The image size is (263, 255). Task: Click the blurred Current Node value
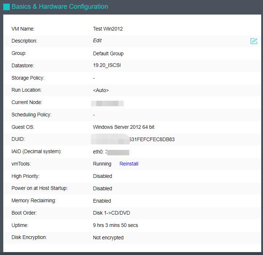[x=107, y=103]
